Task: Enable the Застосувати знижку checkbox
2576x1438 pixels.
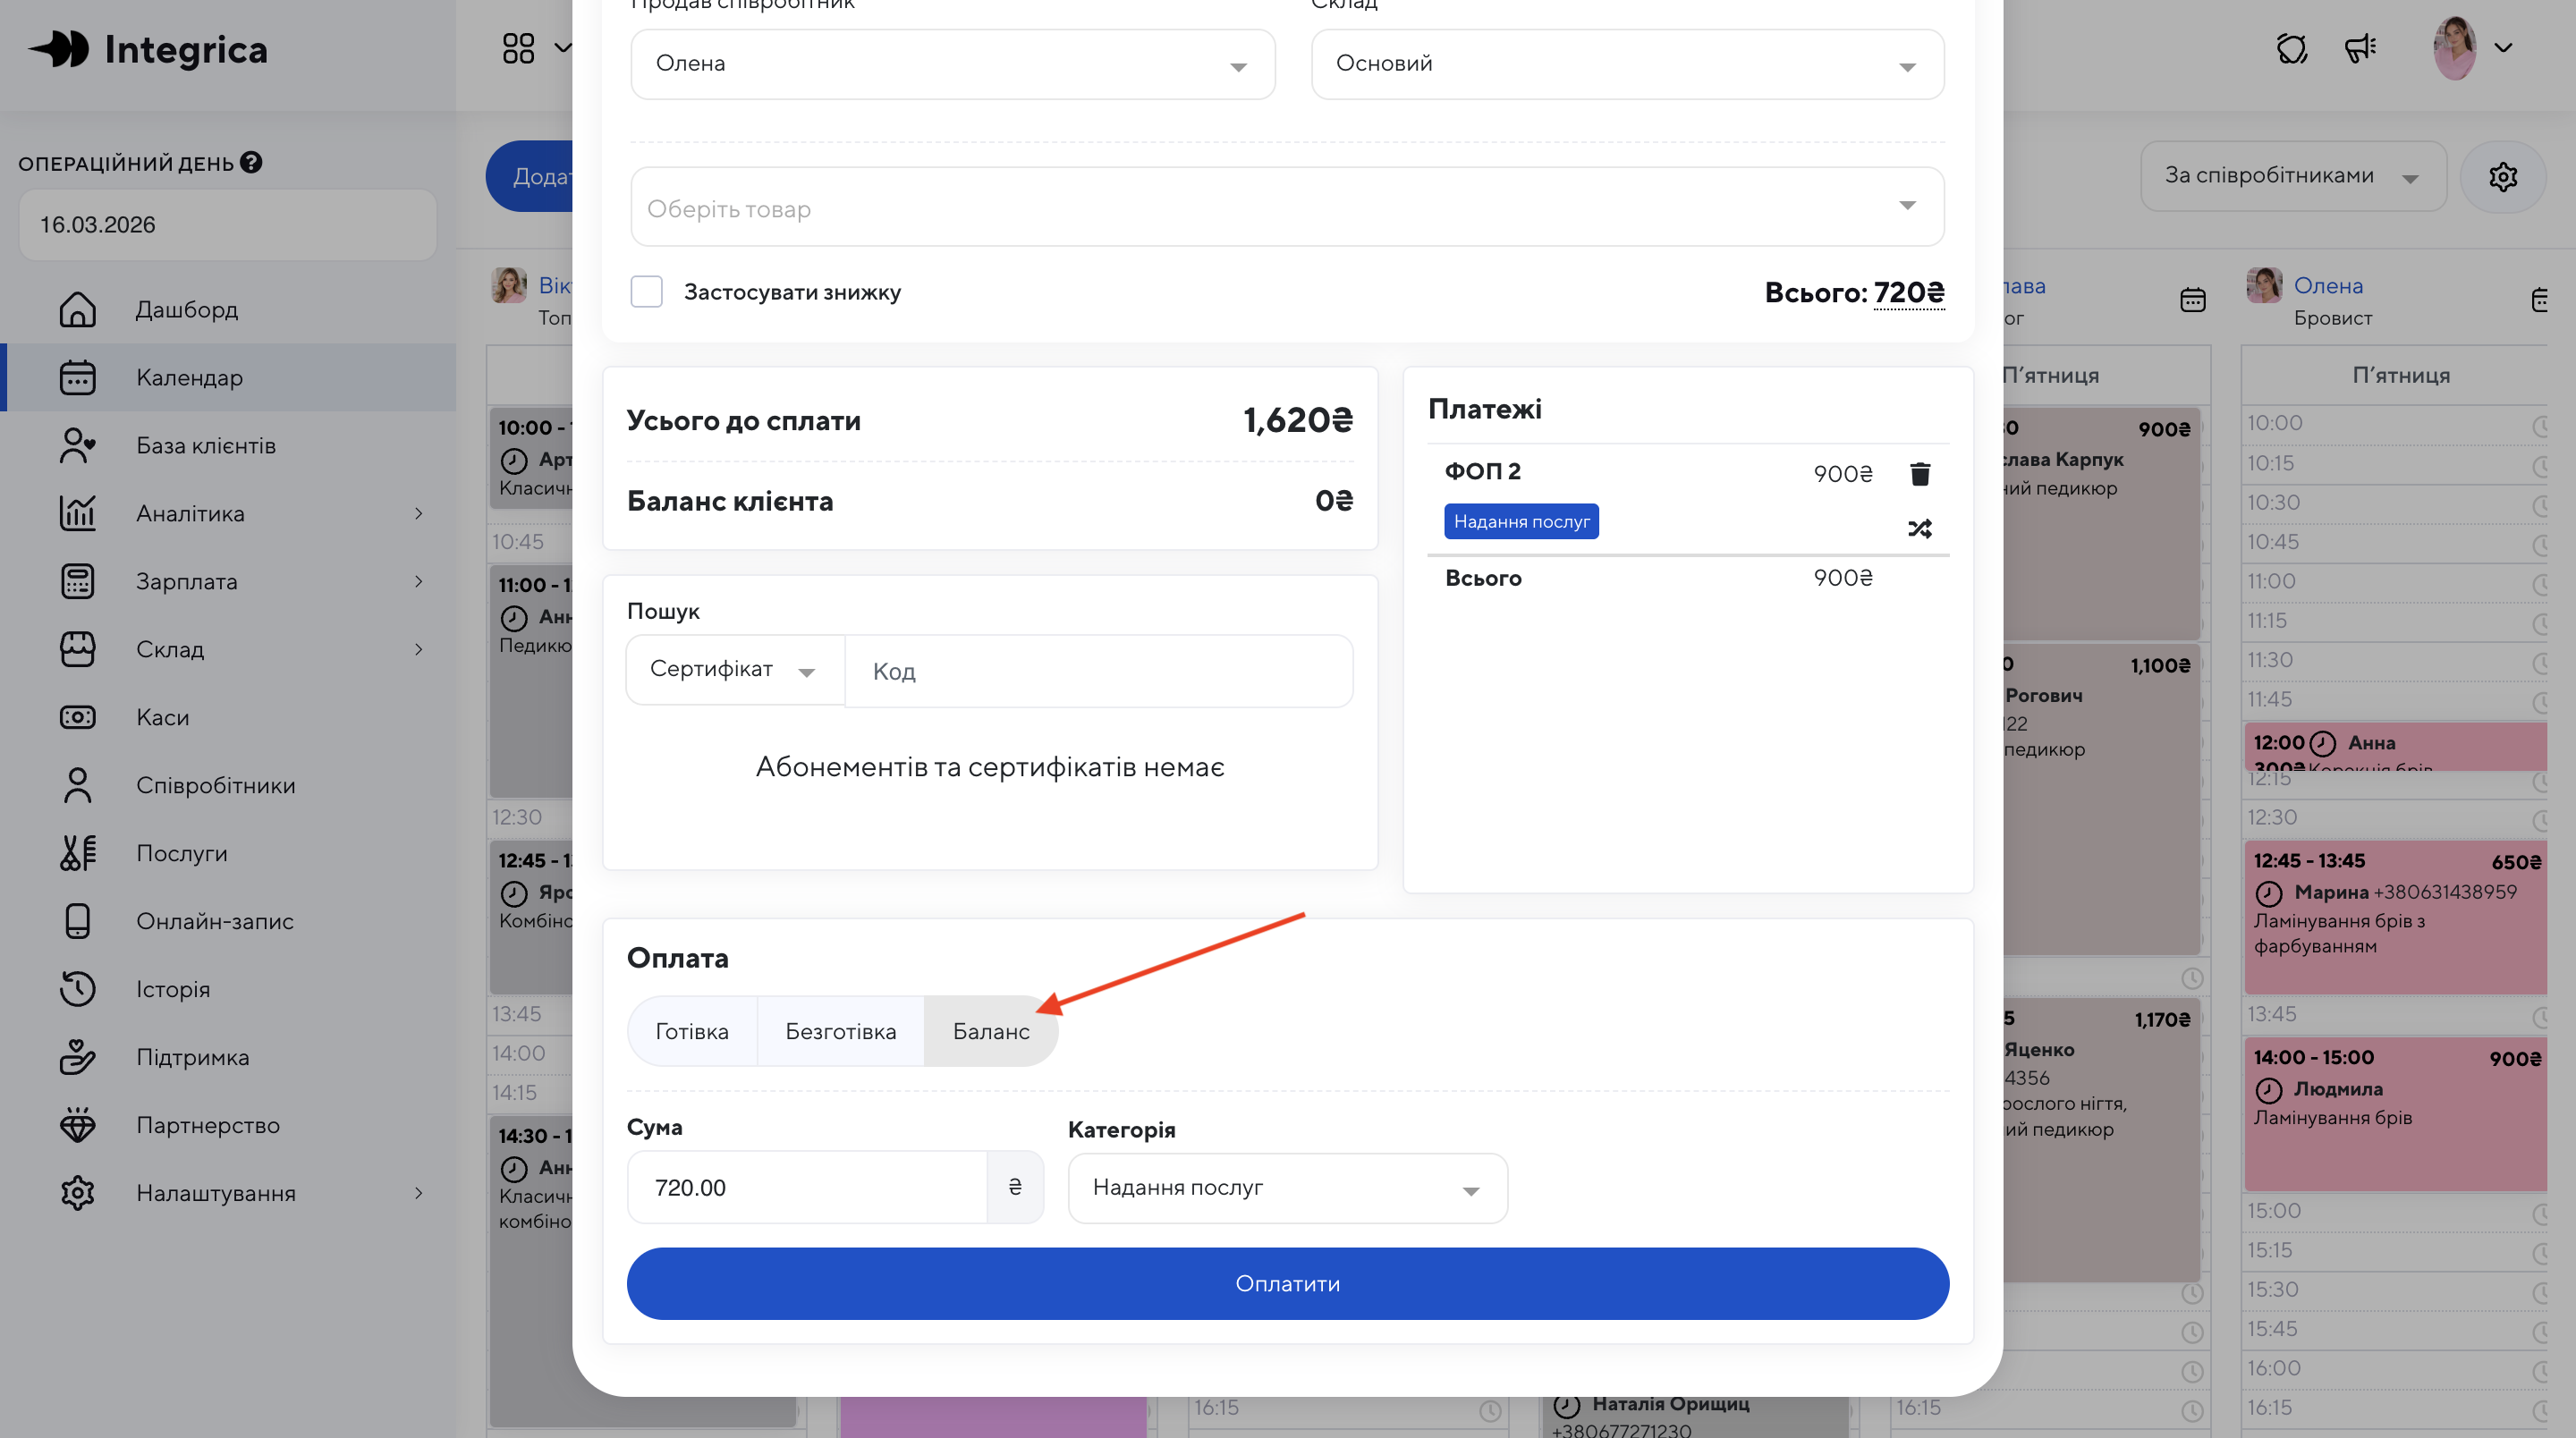Action: coord(646,292)
